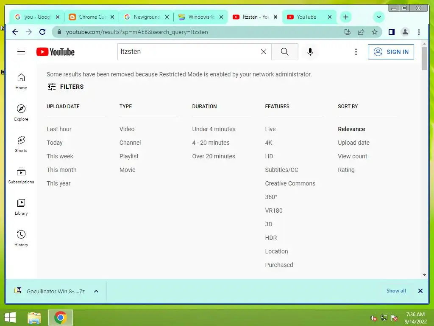Start voice search with the microphone
This screenshot has height=326, width=434.
310,52
